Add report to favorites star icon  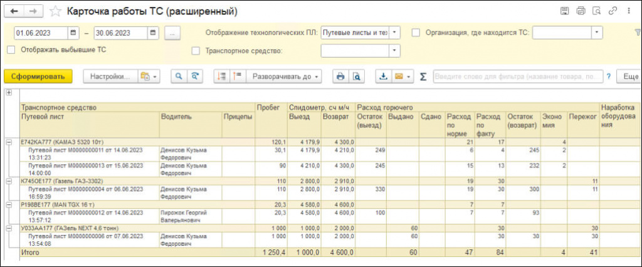pyautogui.click(x=55, y=11)
